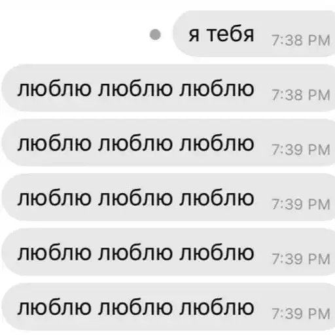Click the 7:39 PM timestamp on the bottom message
335x335 pixels.
(301, 314)
